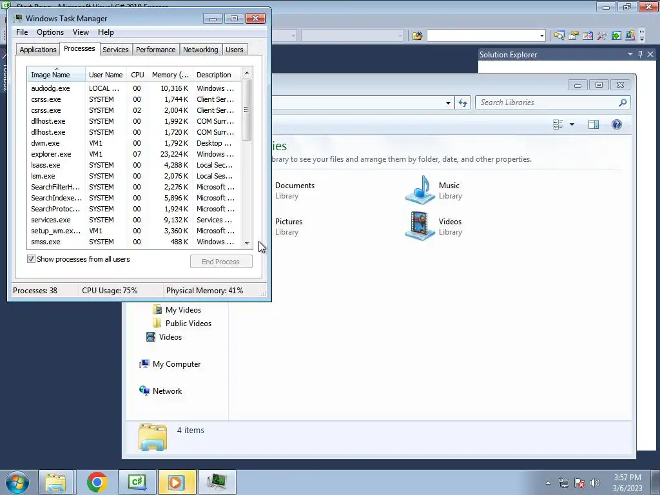Open the Libraries address bar dropdown arrow
The height and width of the screenshot is (495, 660).
pos(449,102)
